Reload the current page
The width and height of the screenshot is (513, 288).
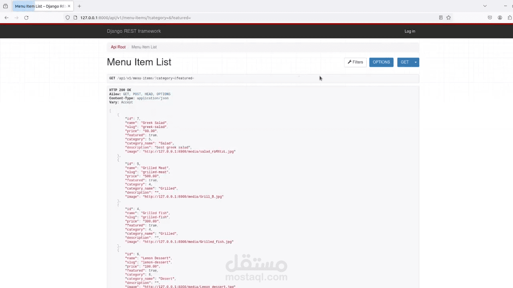[26, 18]
